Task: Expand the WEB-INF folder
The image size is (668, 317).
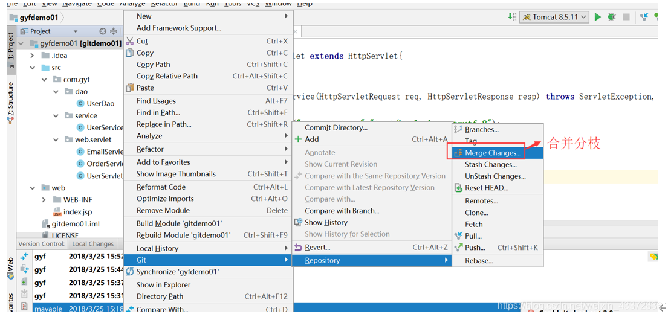Action: point(44,200)
